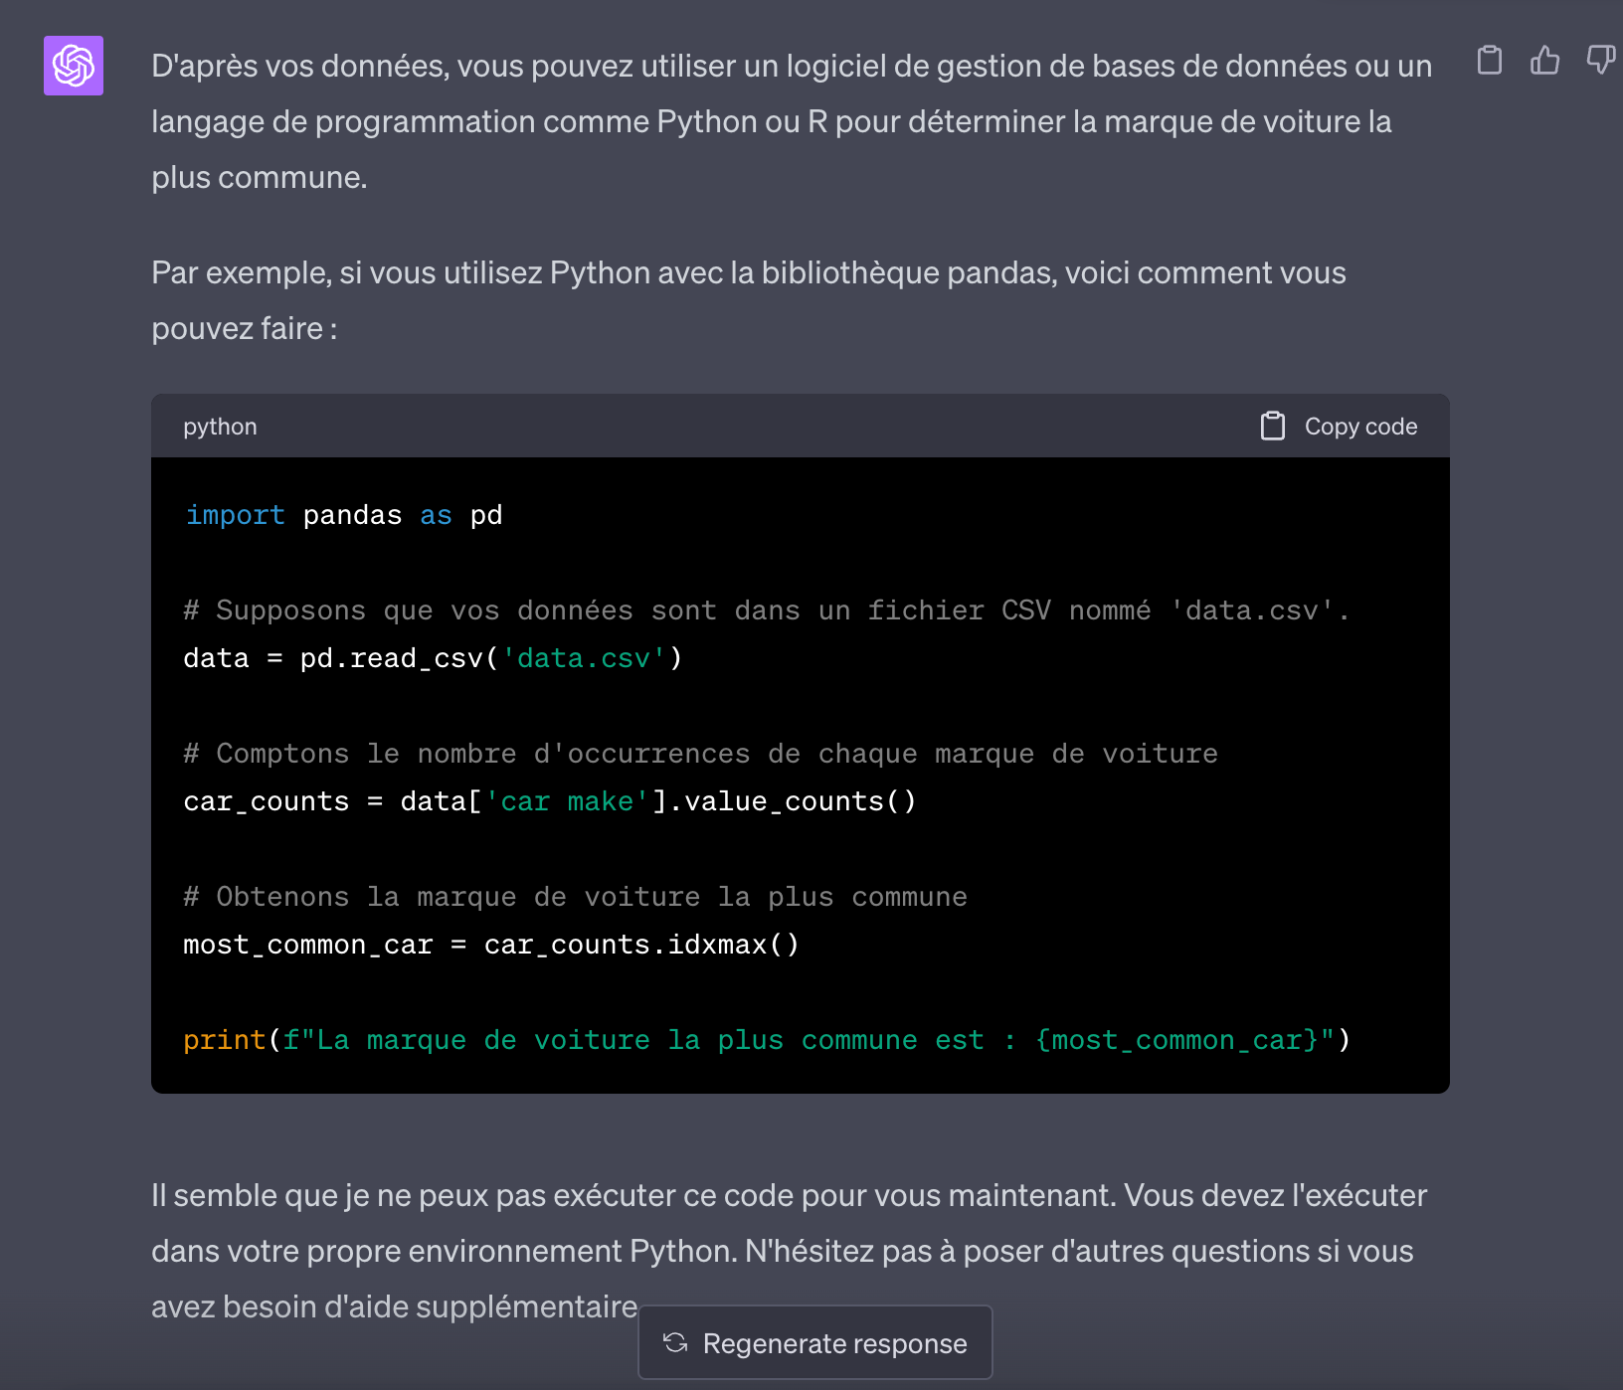Click the print statement code line
Screen dimensions: 1623x1390
(766, 1040)
